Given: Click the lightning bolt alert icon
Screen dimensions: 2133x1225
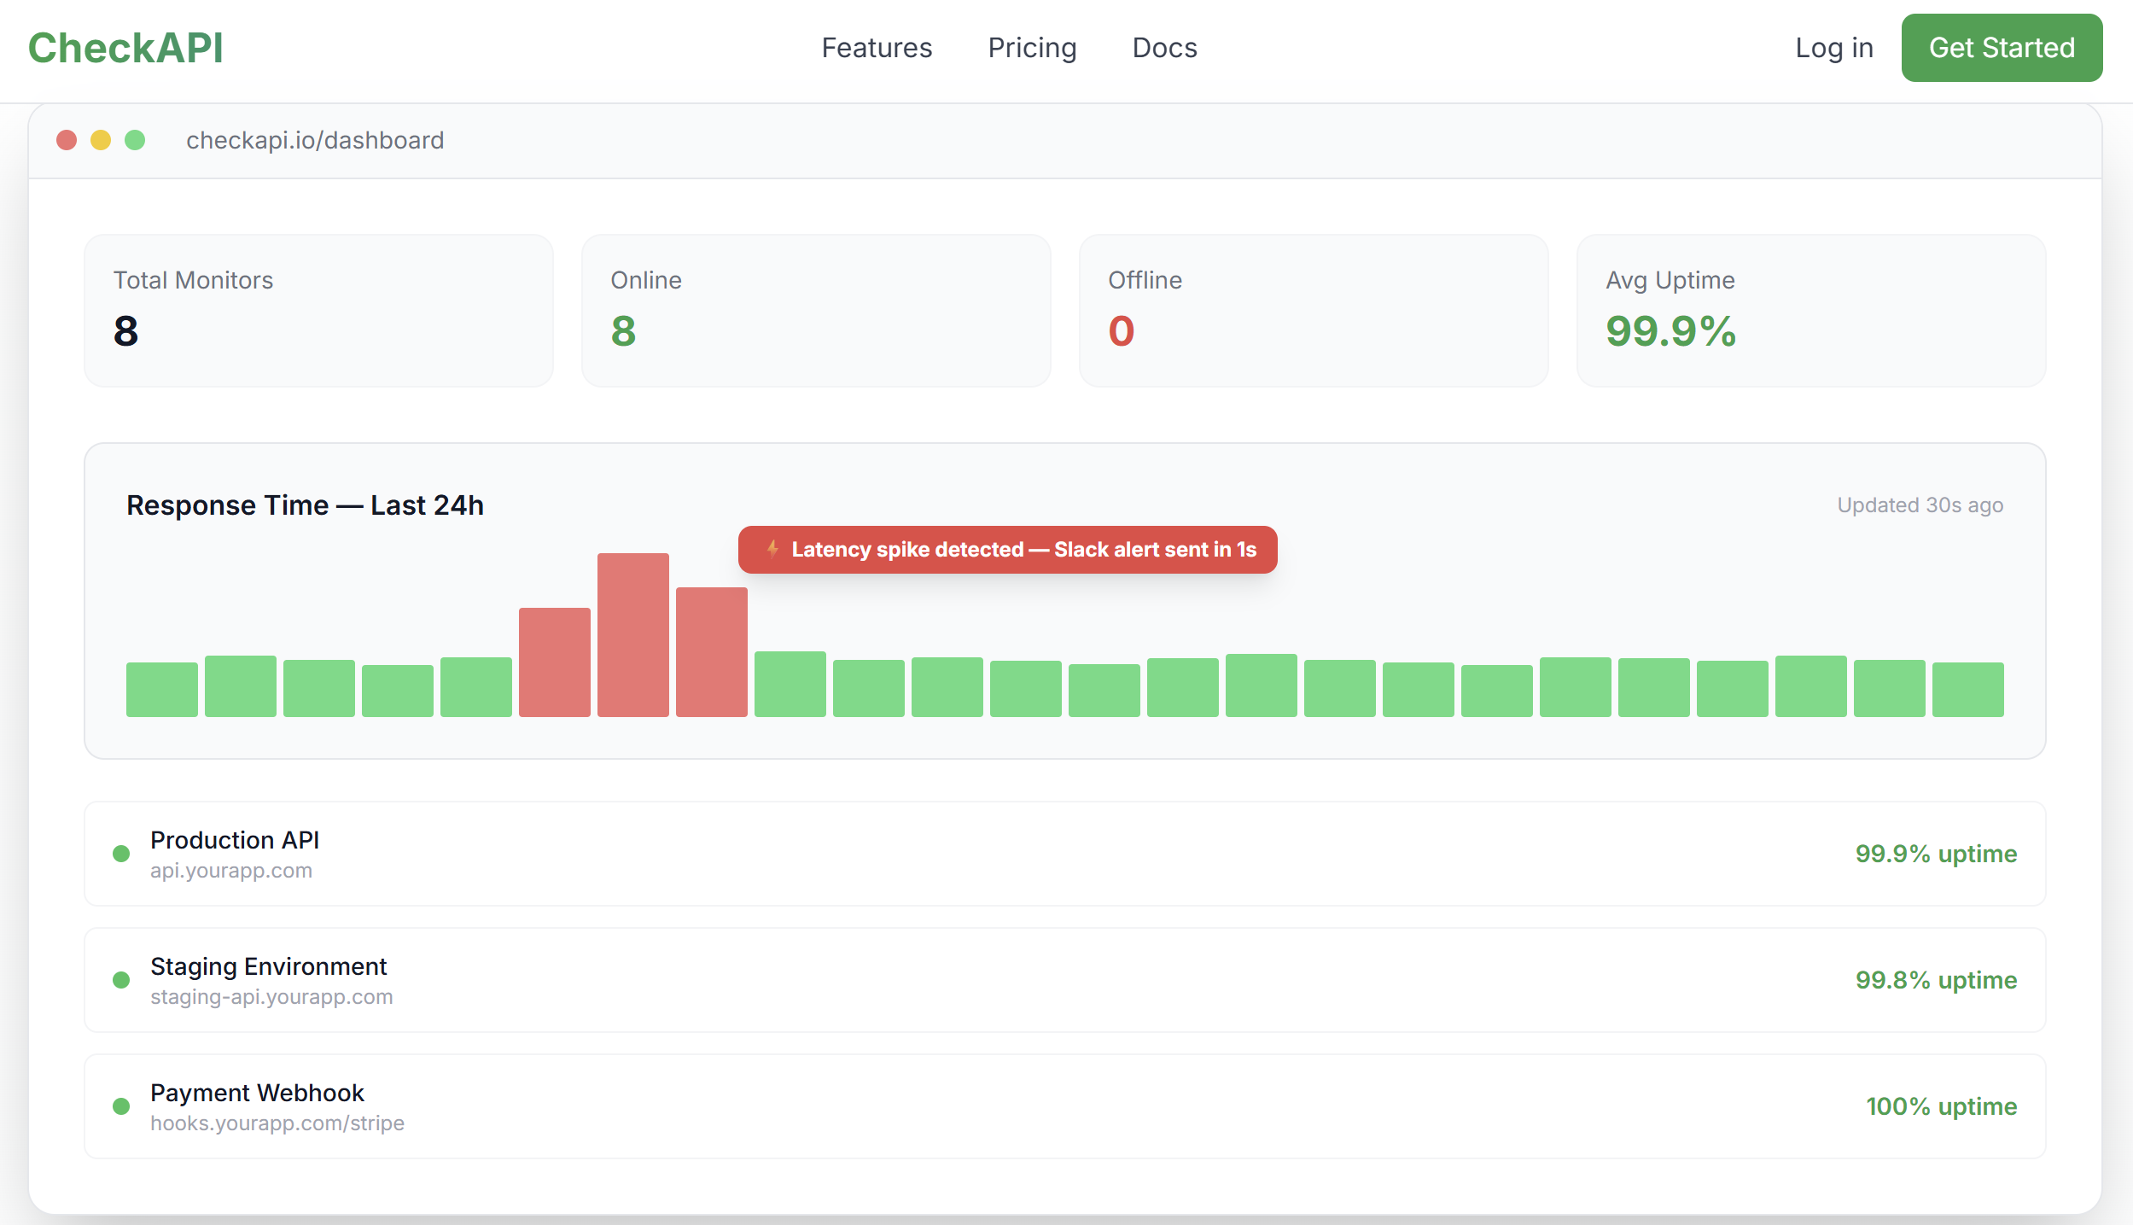Looking at the screenshot, I should pos(772,549).
